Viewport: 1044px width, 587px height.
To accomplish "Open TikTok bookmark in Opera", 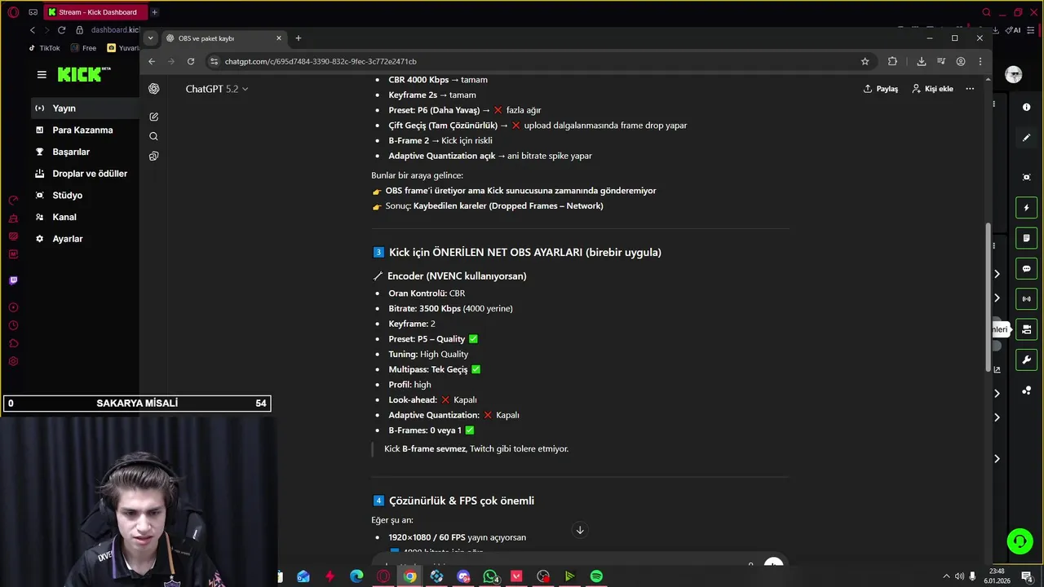I will click(x=43, y=48).
